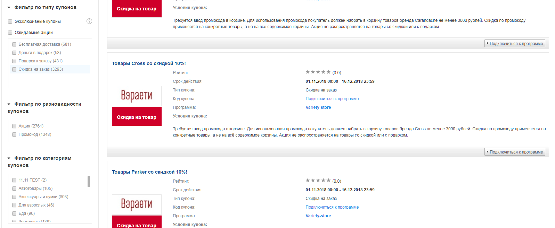Open the Товары Cross со скидкой 10% coupon

click(149, 63)
